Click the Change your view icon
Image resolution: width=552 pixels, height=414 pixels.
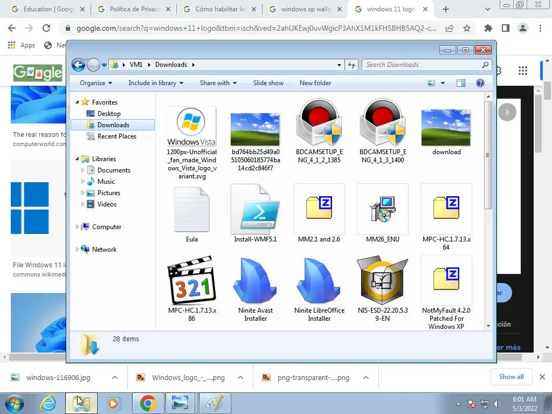point(431,83)
